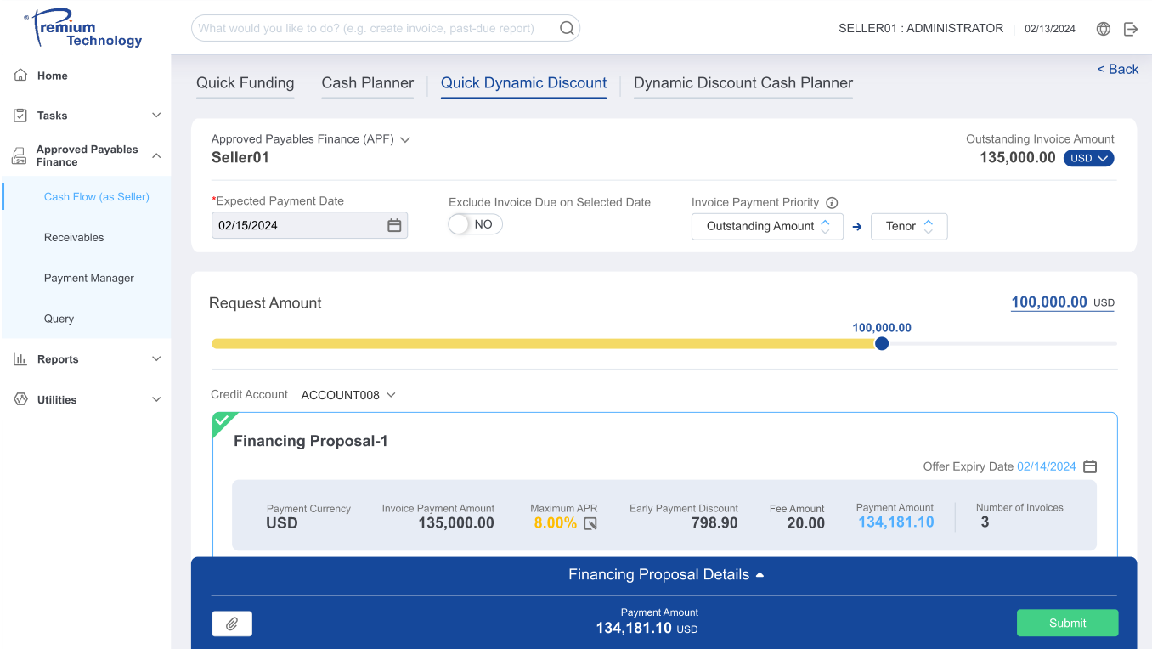Open the Maximum APR detail icon
This screenshot has height=649, width=1152.
590,523
